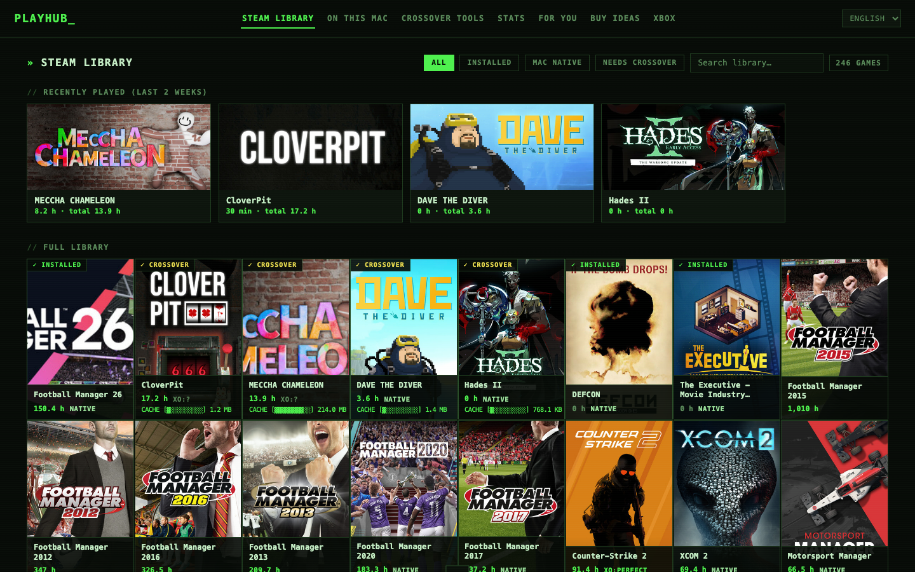Click the PLAYHUB_ logo

tap(44, 18)
